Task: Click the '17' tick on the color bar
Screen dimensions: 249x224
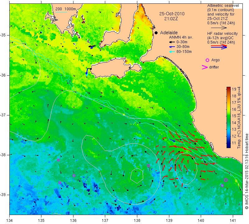Action: coord(234,103)
